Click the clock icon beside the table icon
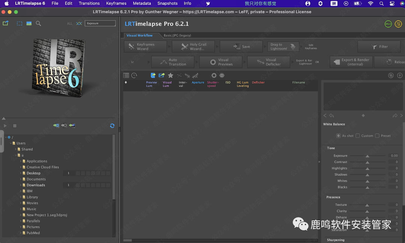The height and width of the screenshot is (243, 405). coord(134,75)
